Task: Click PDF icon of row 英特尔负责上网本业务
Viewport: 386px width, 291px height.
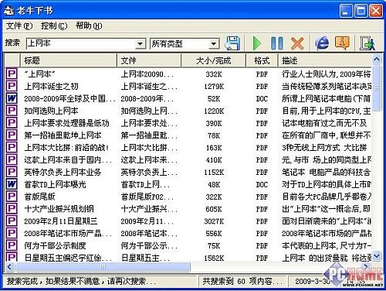Action: 12,172
